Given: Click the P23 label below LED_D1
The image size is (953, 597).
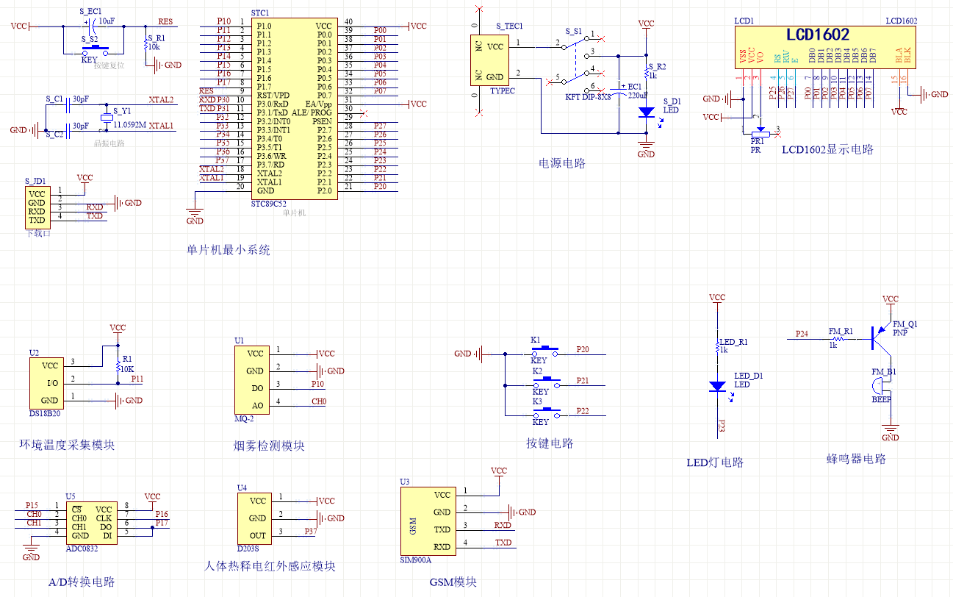Looking at the screenshot, I should pos(721,426).
